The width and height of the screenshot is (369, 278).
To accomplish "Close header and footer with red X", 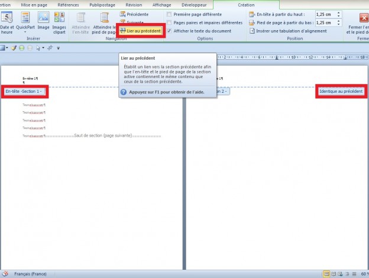I will pyautogui.click(x=364, y=18).
